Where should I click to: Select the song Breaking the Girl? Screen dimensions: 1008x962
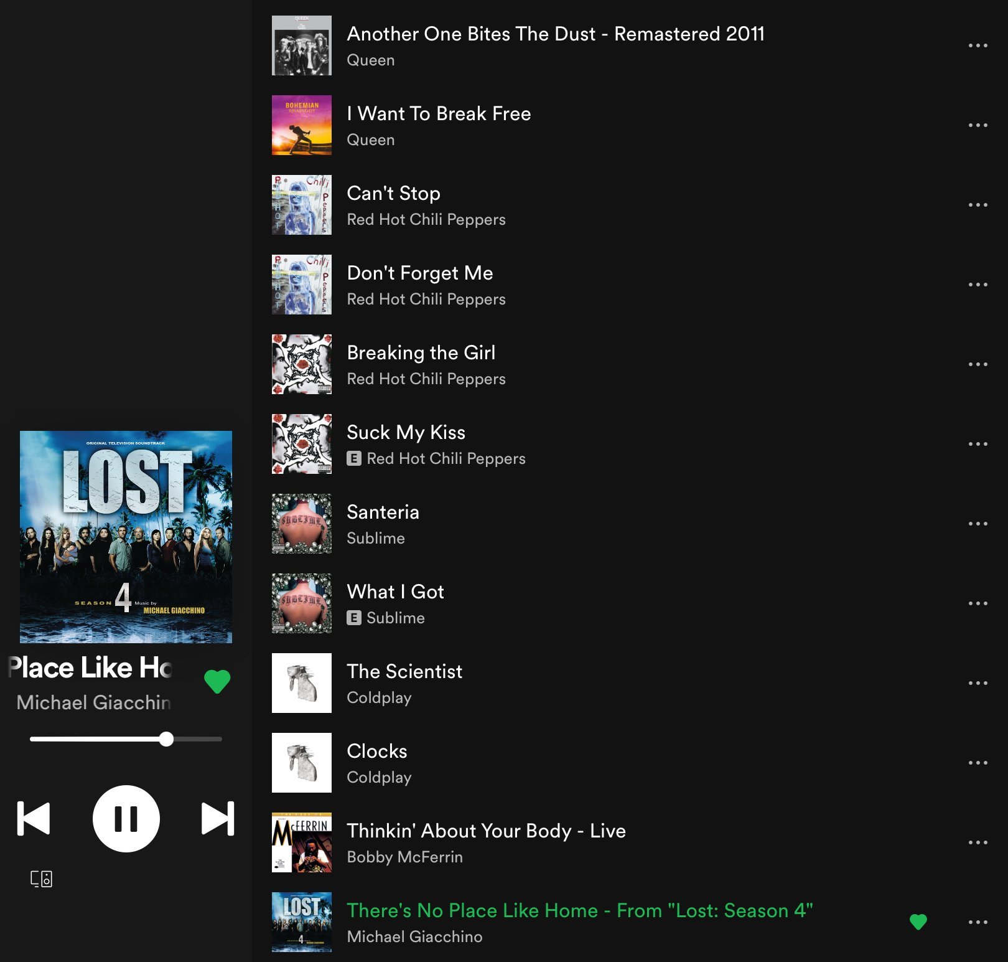tap(421, 353)
